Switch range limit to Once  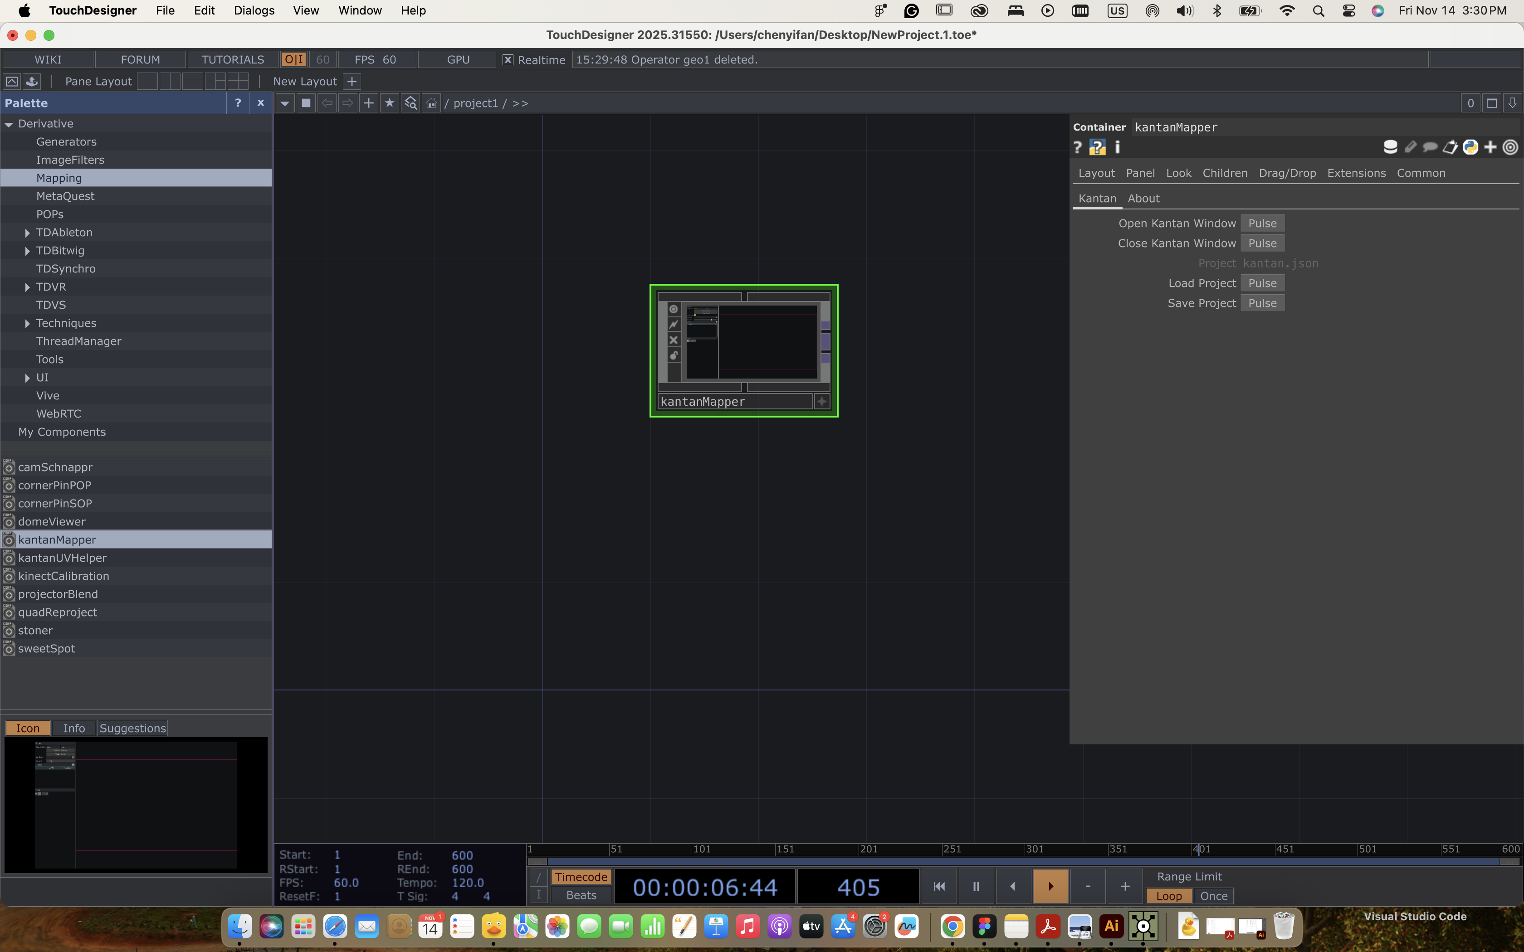(1213, 896)
